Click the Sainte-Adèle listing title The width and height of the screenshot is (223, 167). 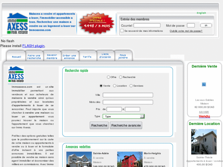101,153
